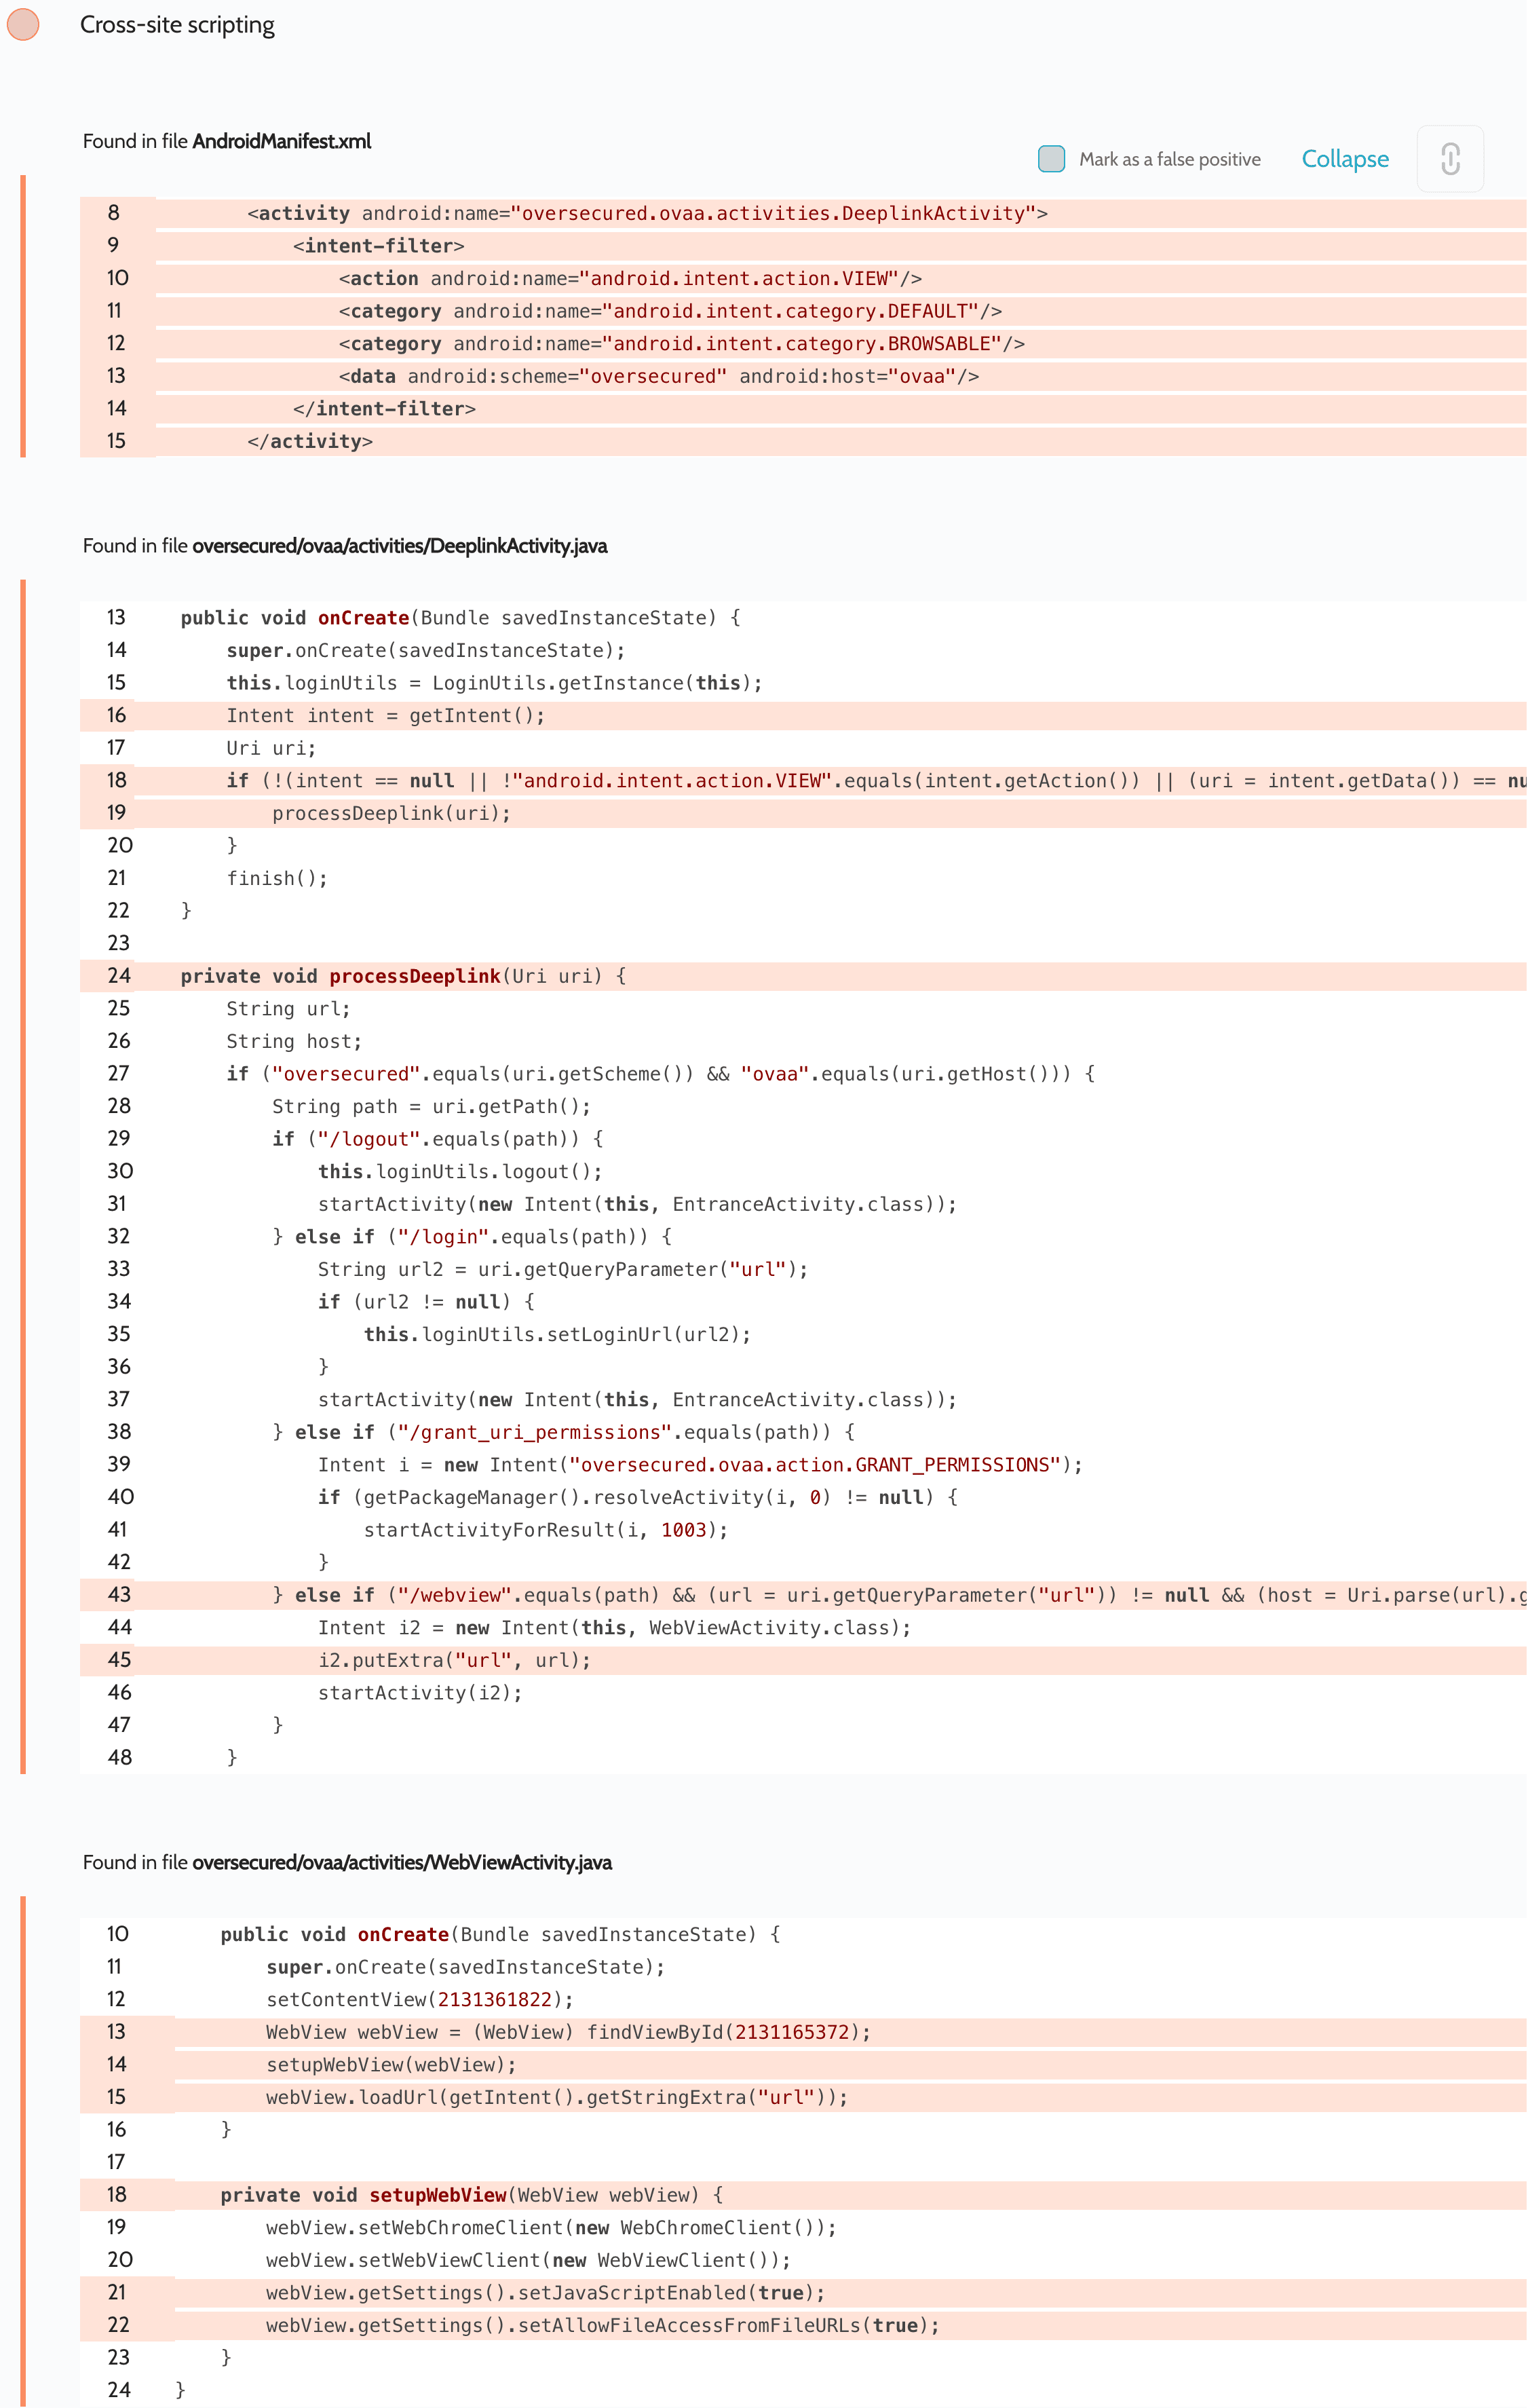Click the webView.loadUrl line in WebViewActivity
The width and height of the screenshot is (1528, 2408).
click(x=556, y=2097)
